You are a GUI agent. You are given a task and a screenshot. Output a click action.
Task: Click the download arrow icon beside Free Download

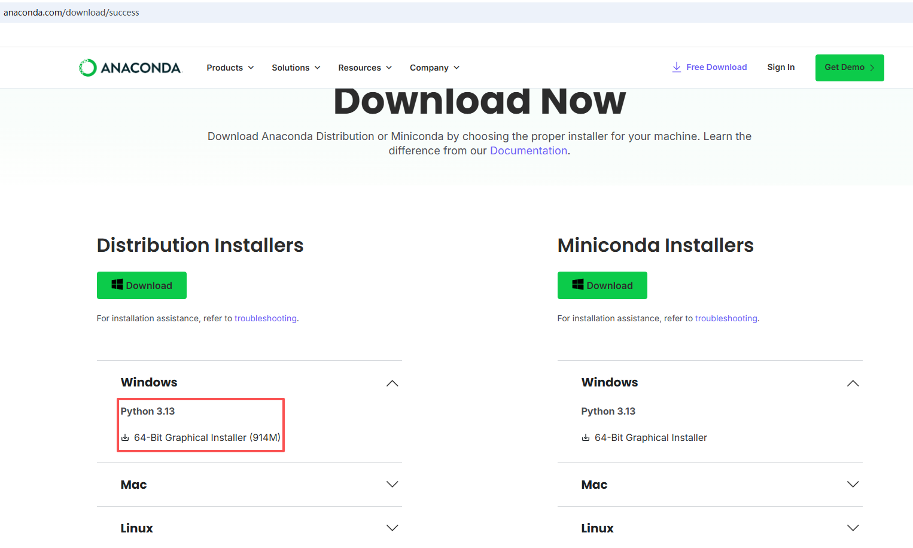677,67
